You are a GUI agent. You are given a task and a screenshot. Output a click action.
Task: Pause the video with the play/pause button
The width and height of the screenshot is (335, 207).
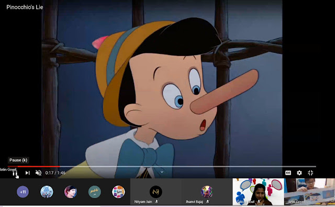pyautogui.click(x=15, y=173)
